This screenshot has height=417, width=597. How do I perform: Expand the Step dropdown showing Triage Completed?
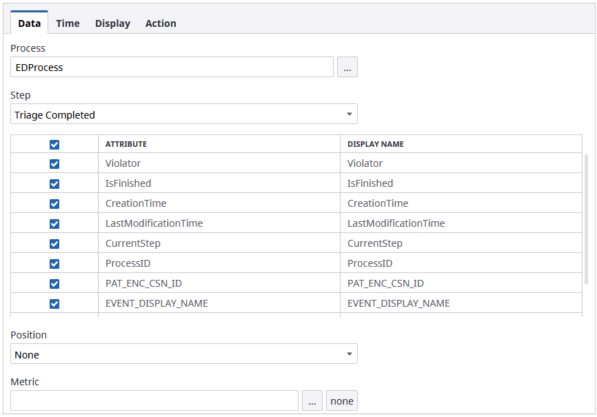[184, 114]
